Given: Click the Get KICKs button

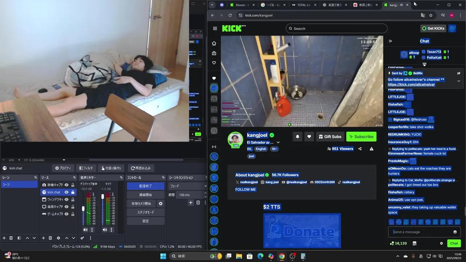Looking at the screenshot, I should 433,28.
